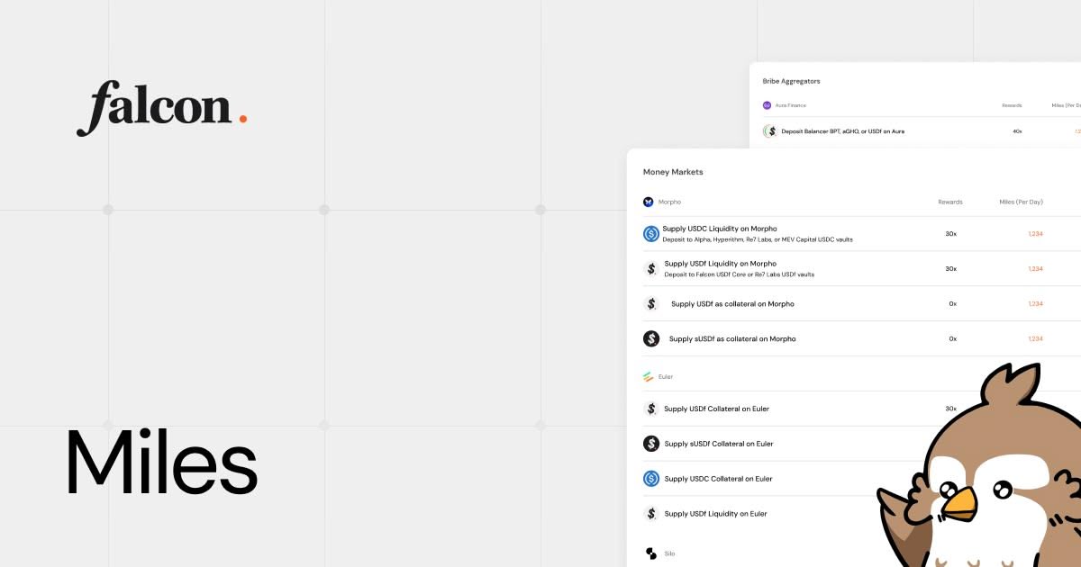Click the Deposit Balancer BPT token icon
Screen dimensions: 1081x567
[770, 131]
